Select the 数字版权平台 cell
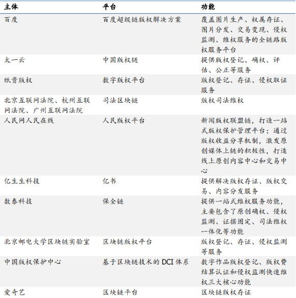 [x=124, y=80]
